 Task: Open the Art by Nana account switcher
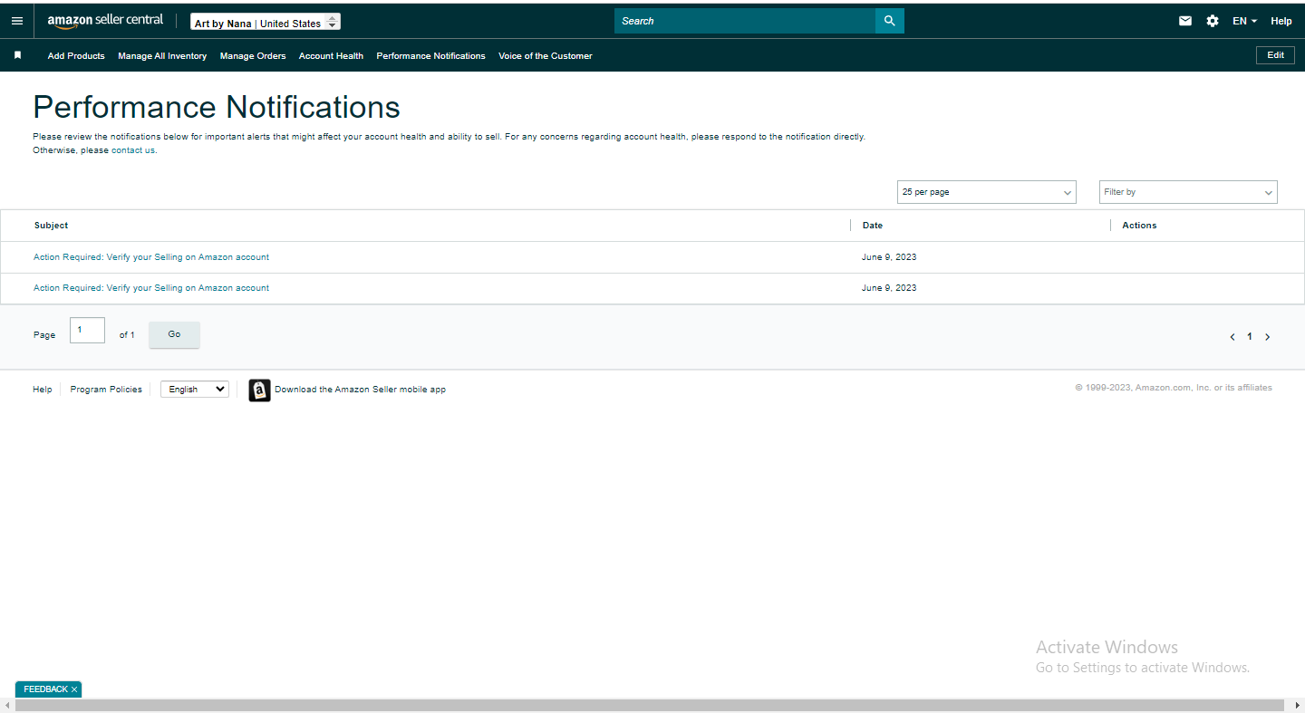coord(266,23)
